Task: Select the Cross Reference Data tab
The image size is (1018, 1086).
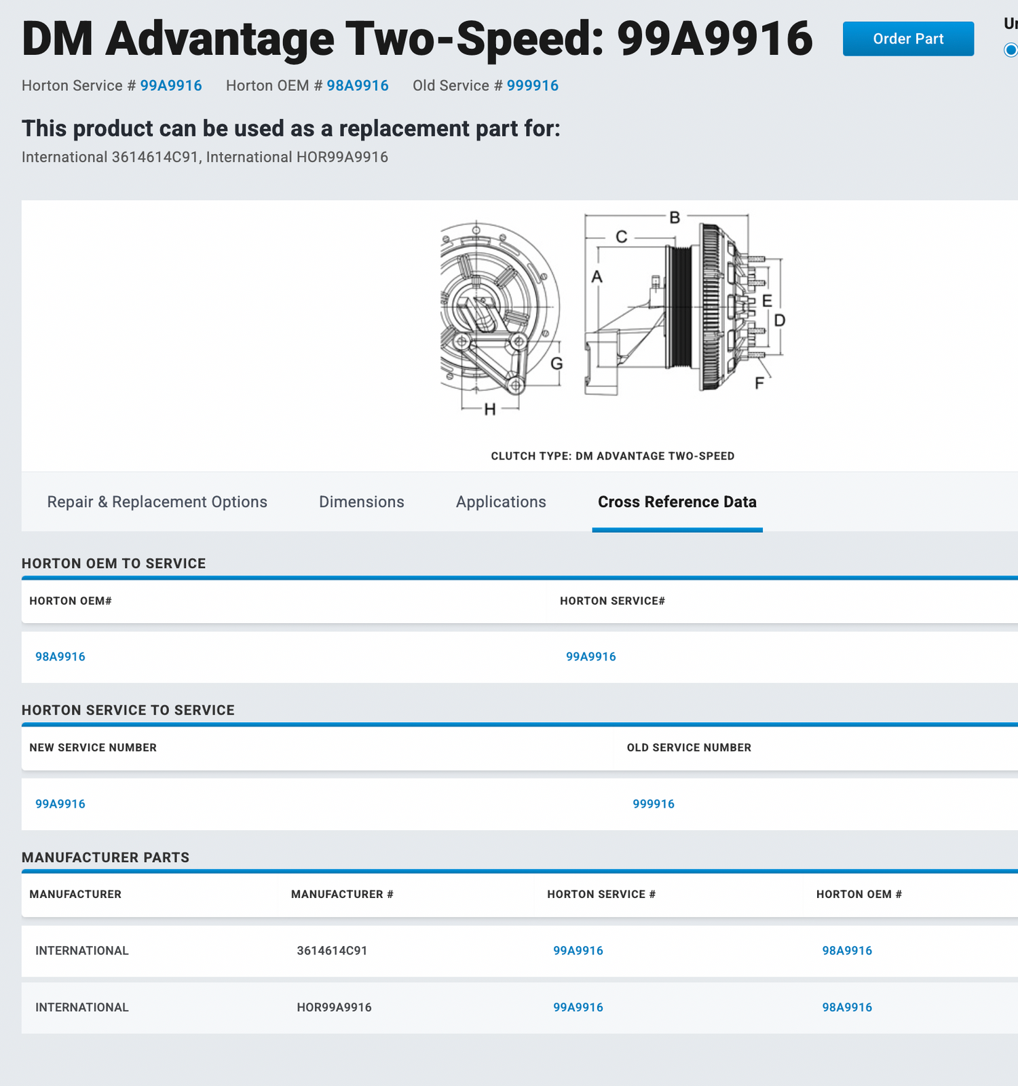Action: pos(677,502)
